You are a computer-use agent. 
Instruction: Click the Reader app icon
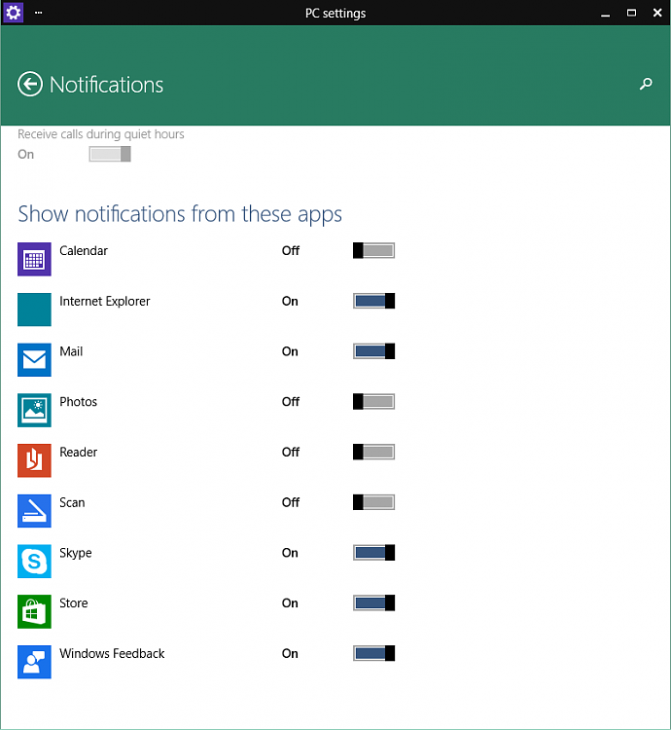[x=34, y=460]
